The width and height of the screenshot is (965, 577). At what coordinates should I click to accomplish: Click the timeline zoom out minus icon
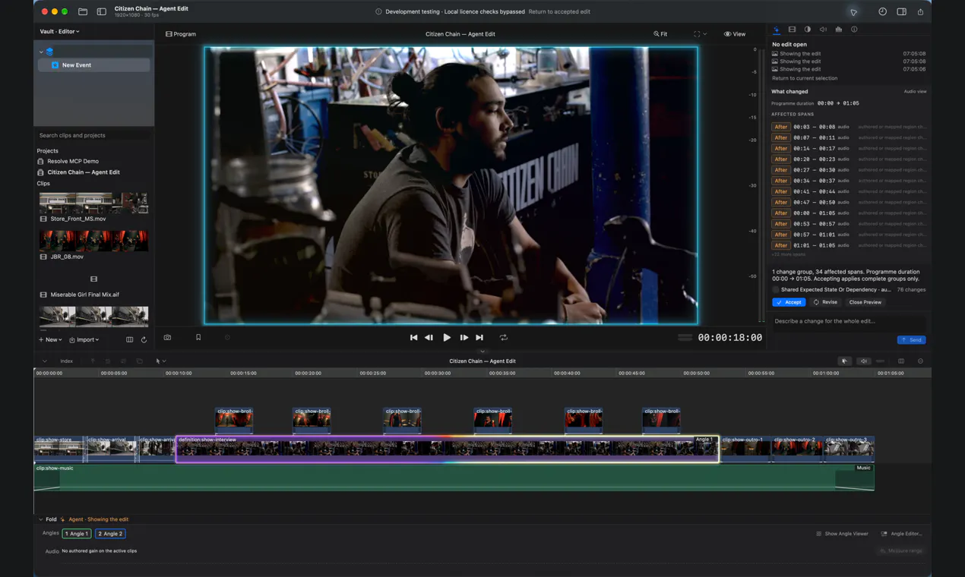920,361
